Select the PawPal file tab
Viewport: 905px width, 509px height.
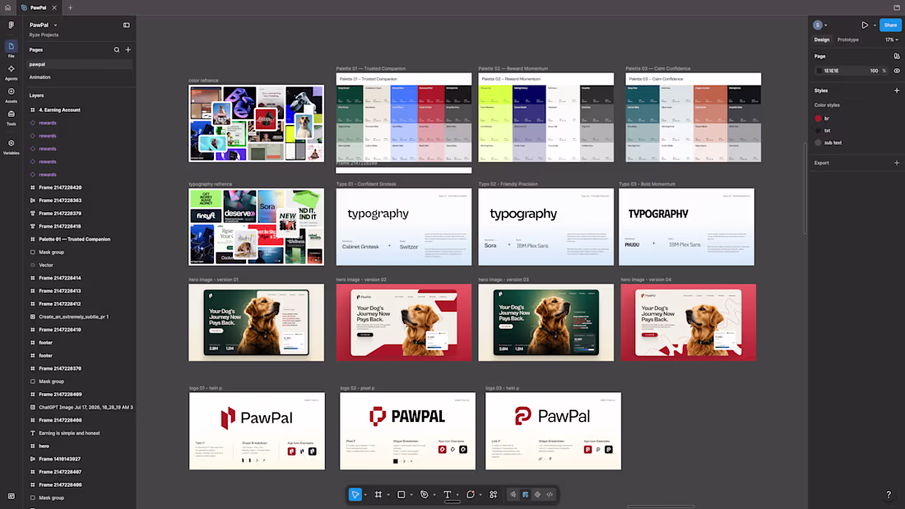(x=38, y=7)
